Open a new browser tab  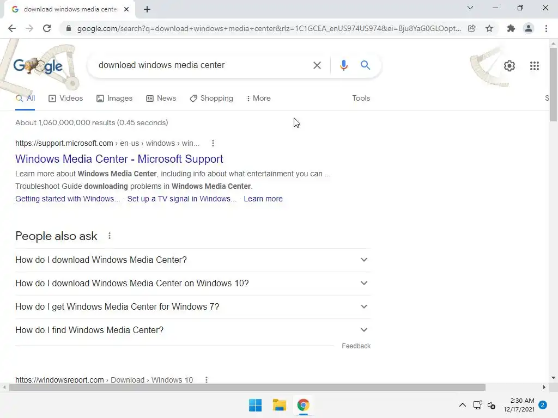pyautogui.click(x=147, y=9)
